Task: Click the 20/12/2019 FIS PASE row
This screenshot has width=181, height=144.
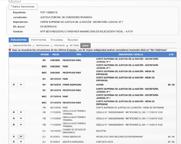Action: (x=93, y=107)
